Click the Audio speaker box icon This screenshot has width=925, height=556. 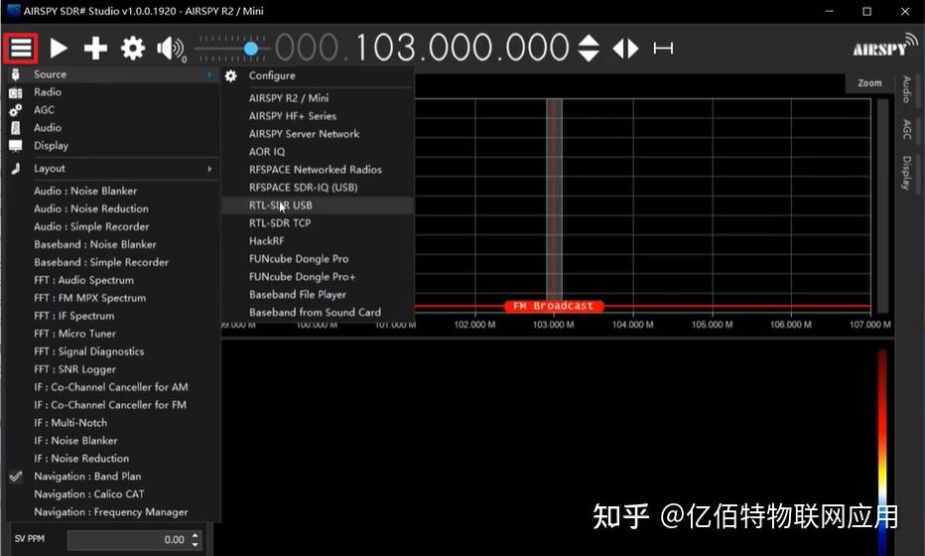click(15, 127)
